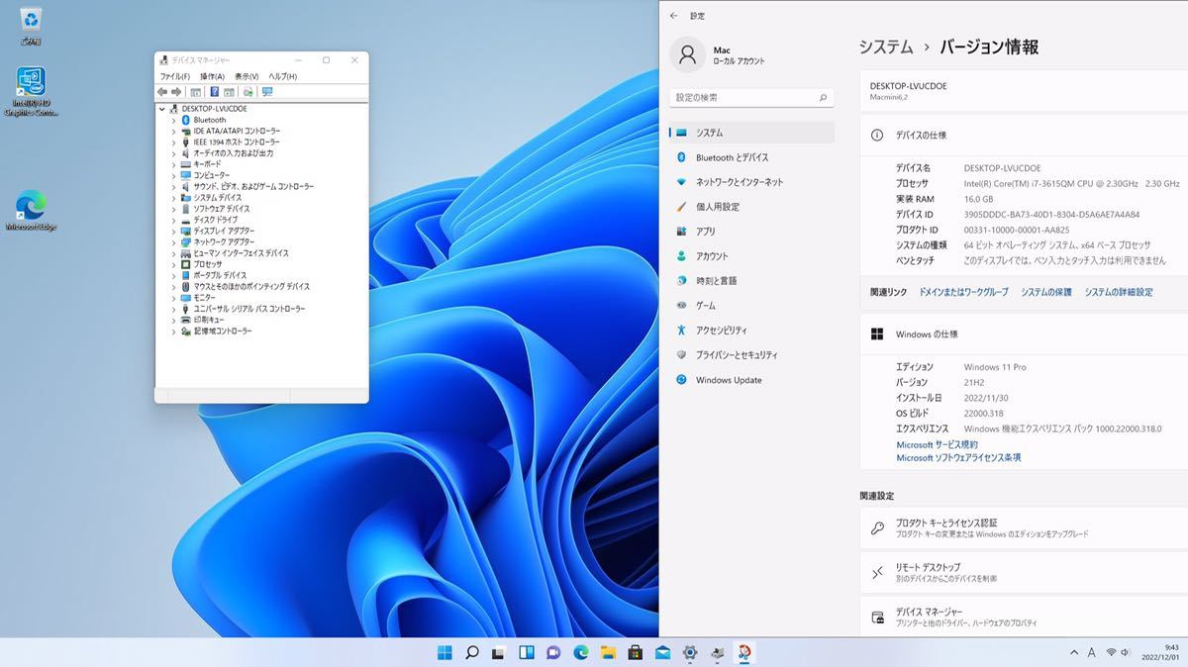Open the ヘルプ(H) menu

point(283,76)
